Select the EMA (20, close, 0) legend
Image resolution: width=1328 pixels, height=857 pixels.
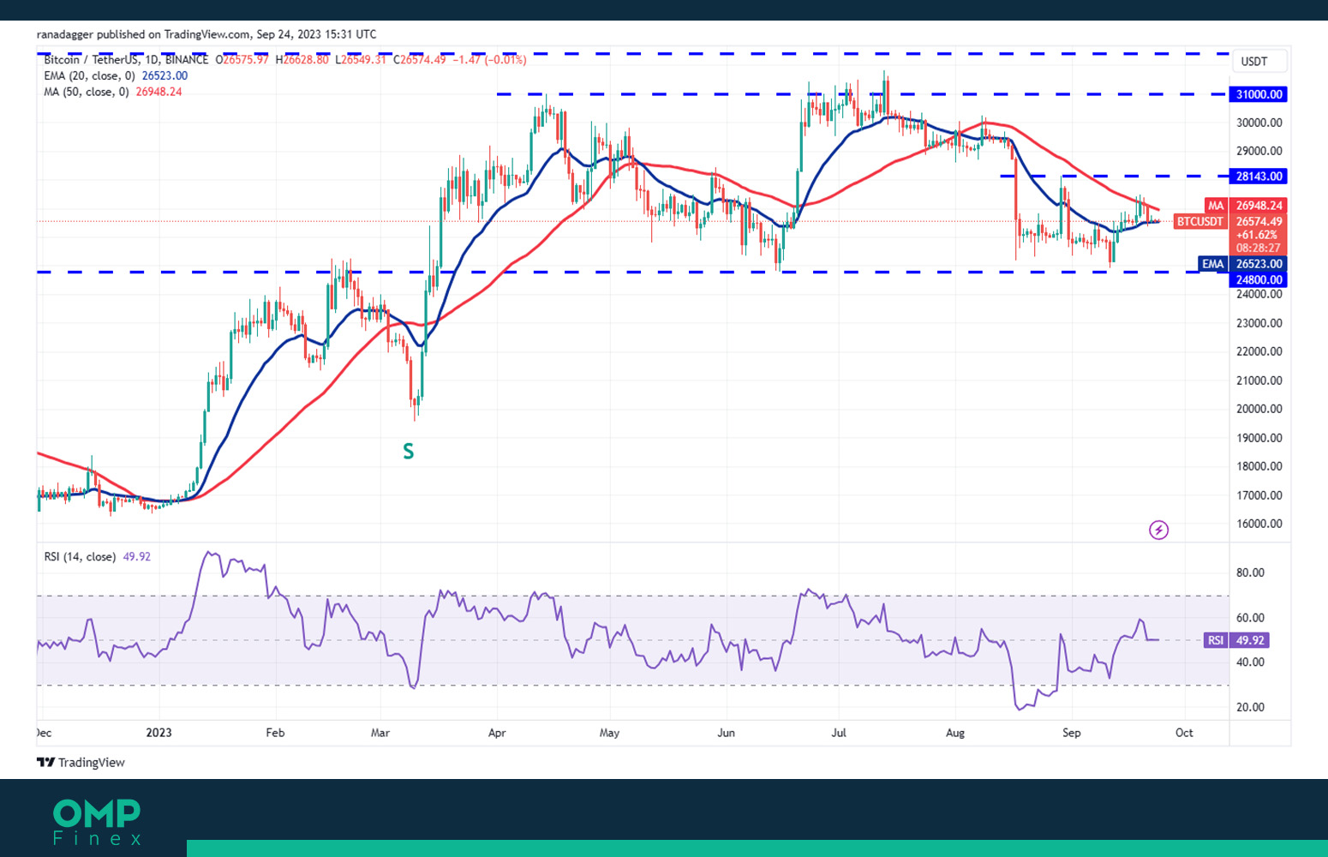[116, 75]
